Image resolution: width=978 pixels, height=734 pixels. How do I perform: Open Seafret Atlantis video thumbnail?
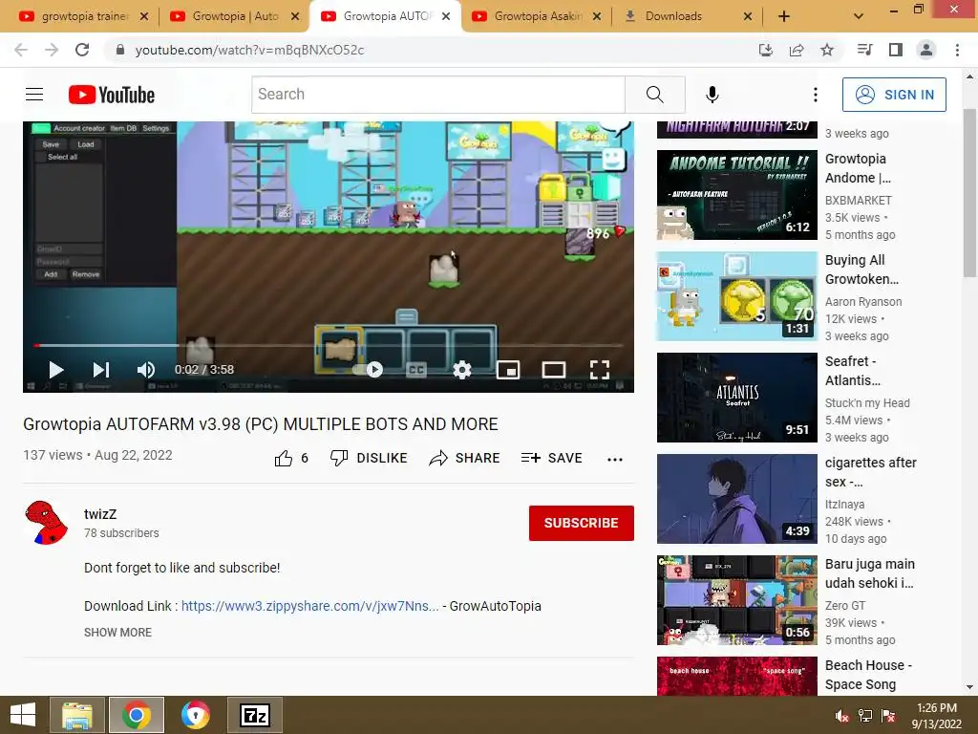tap(736, 397)
